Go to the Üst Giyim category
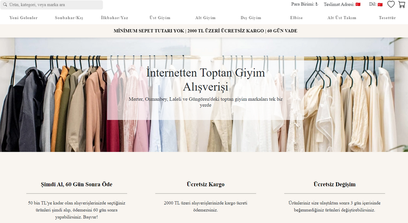The width and height of the screenshot is (408, 223). pos(160,18)
